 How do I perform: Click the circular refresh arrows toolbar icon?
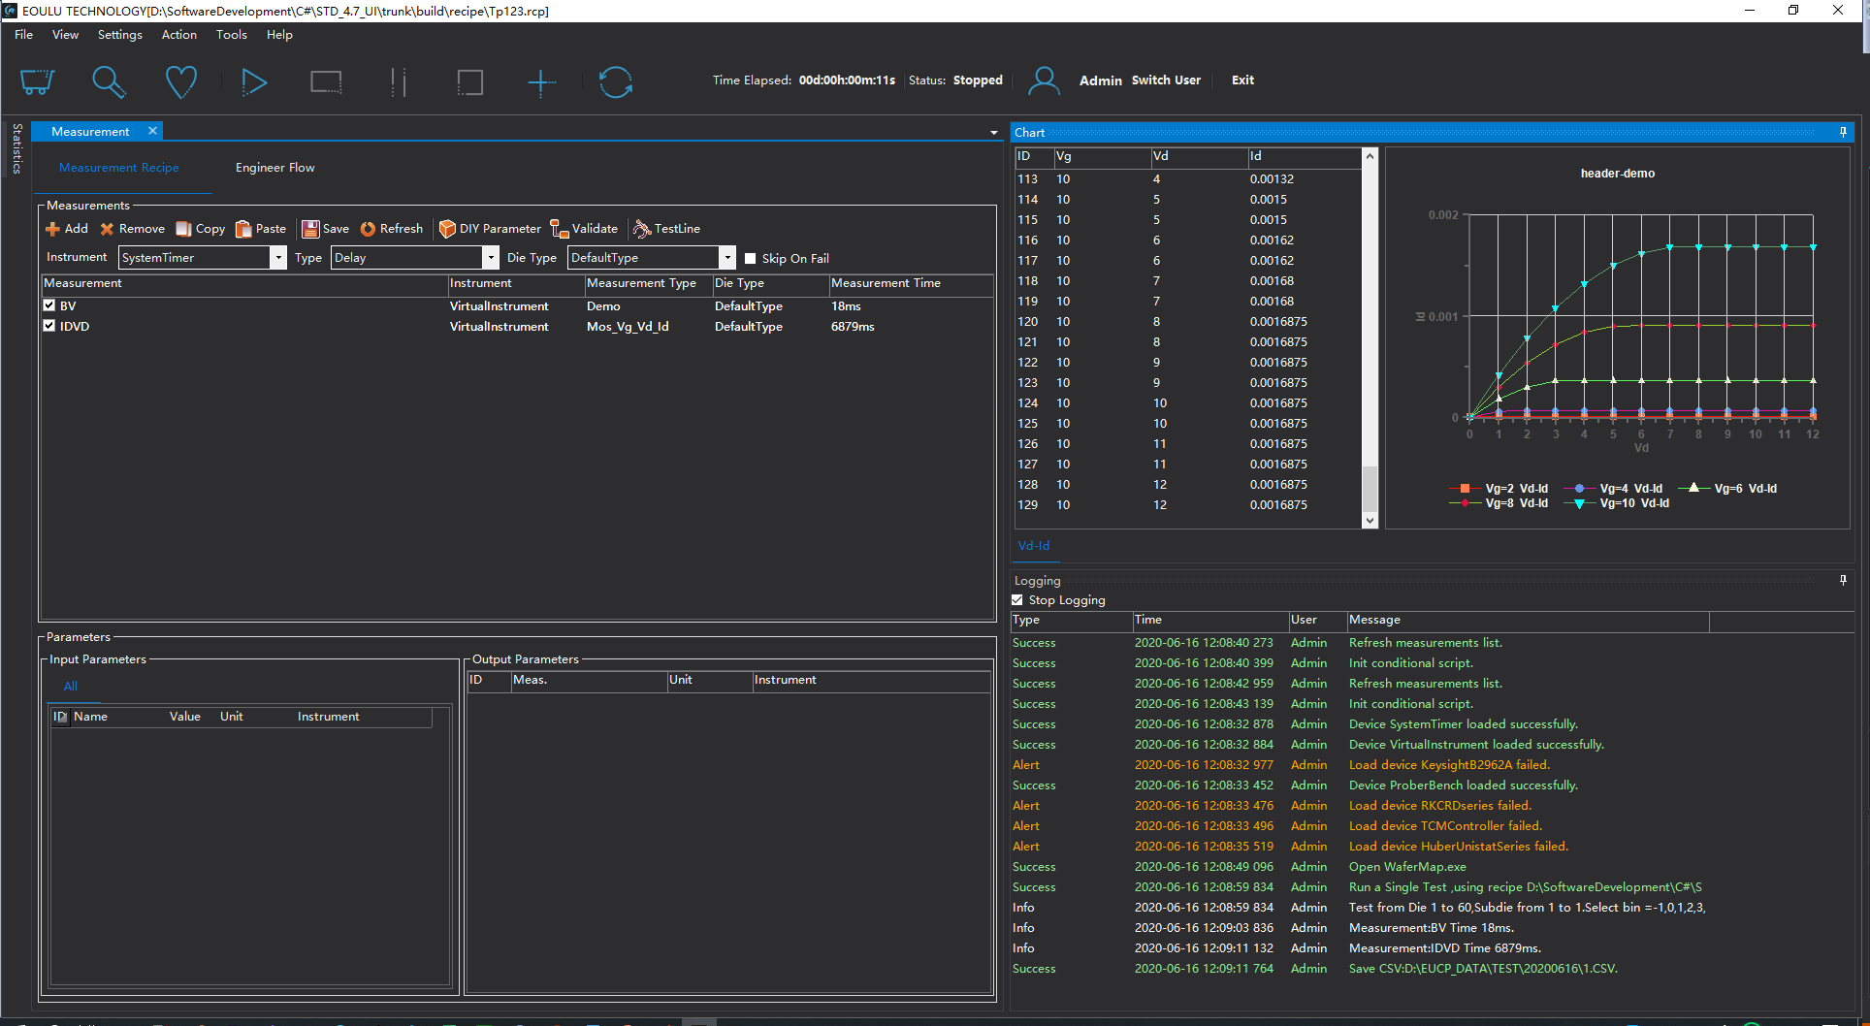click(x=615, y=82)
